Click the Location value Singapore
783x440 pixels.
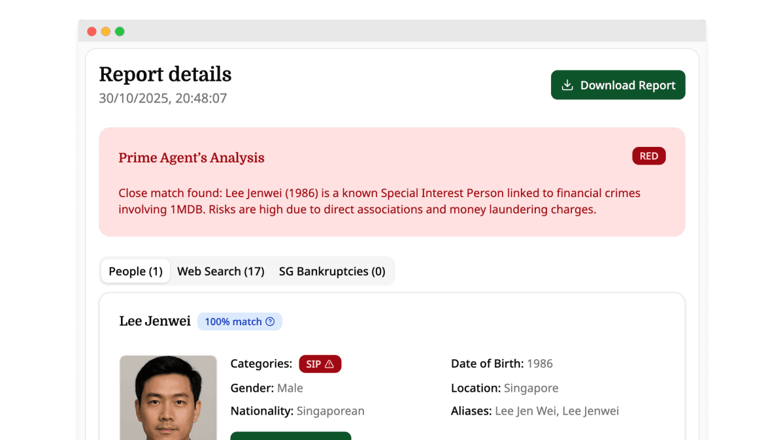531,388
